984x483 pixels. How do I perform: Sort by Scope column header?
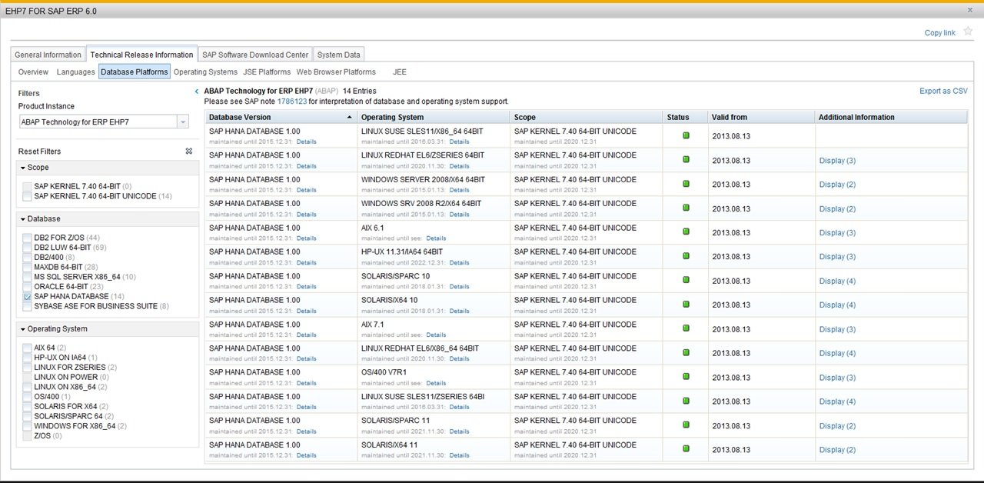587,117
